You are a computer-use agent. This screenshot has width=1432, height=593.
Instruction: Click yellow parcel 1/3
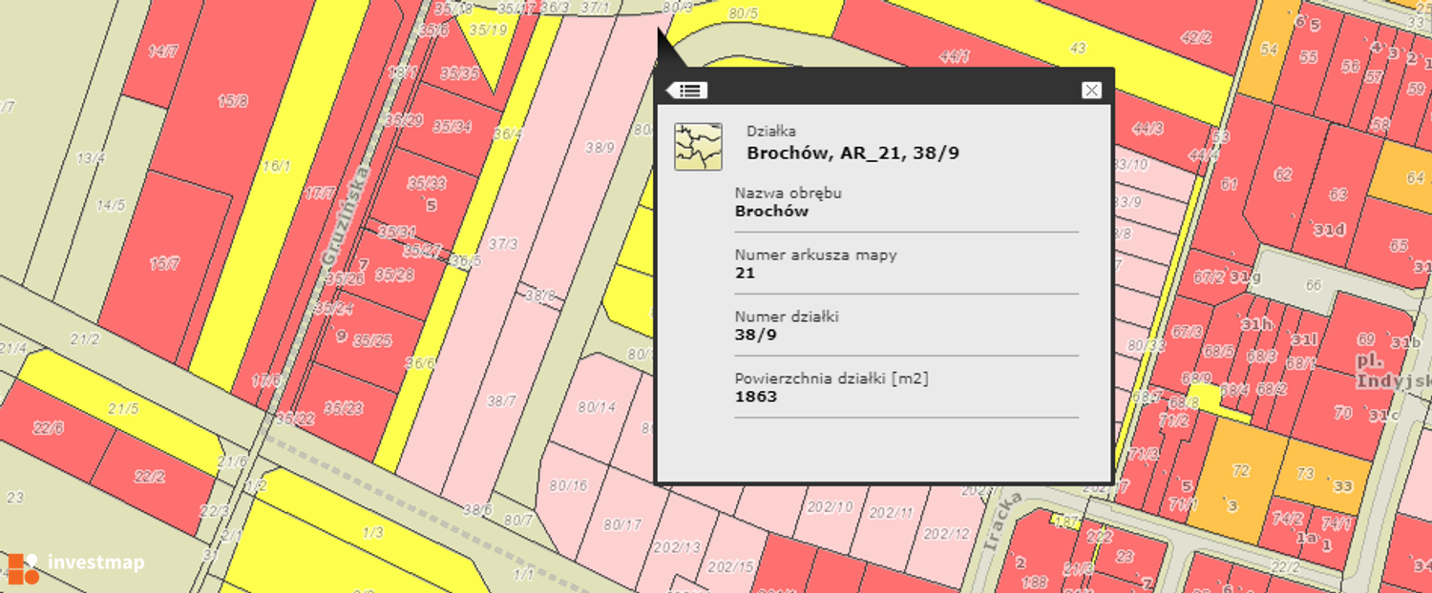[372, 532]
